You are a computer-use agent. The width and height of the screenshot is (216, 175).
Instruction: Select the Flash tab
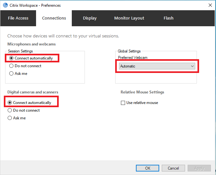(168, 18)
